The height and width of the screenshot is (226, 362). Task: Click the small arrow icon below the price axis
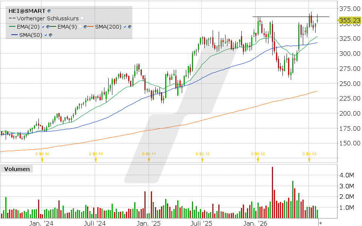(321, 223)
